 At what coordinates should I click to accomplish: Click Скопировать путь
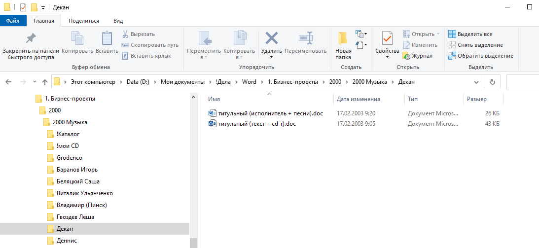coord(150,45)
